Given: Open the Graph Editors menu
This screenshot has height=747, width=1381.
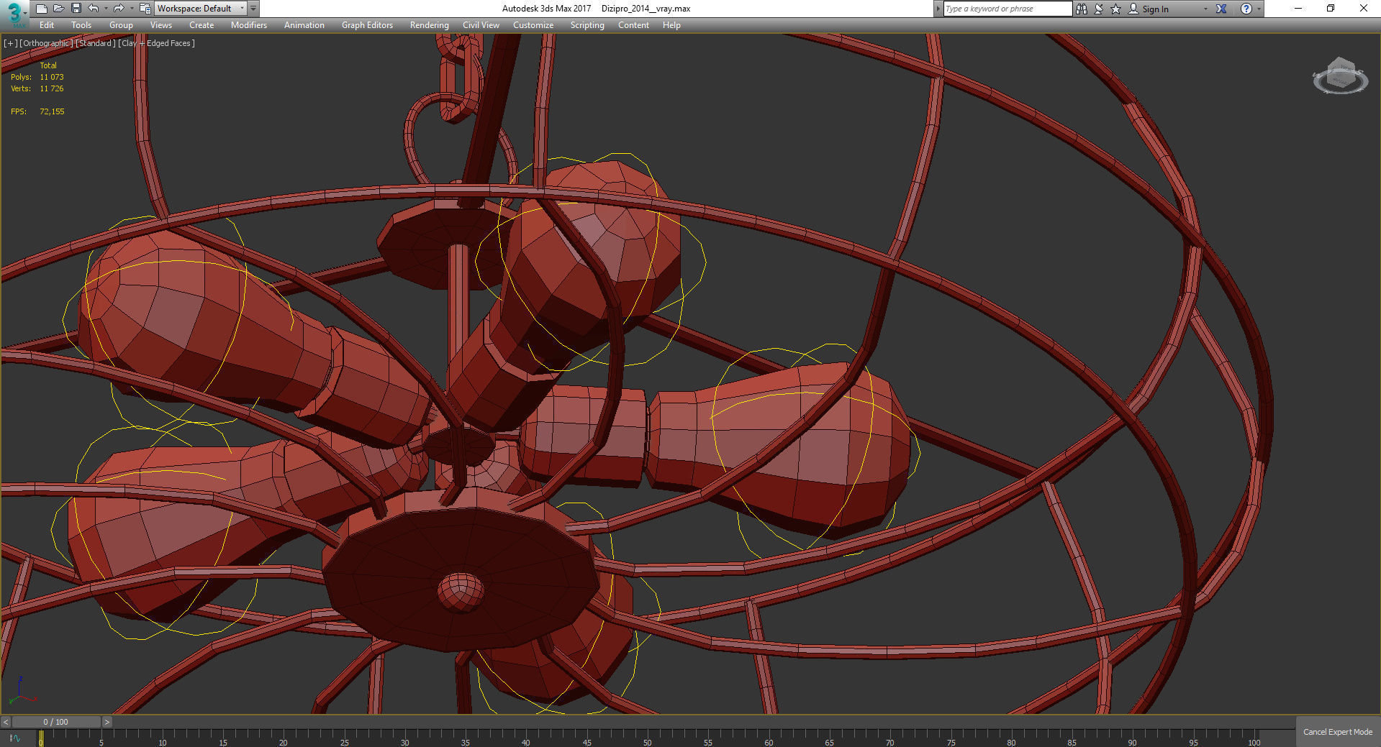Looking at the screenshot, I should point(367,25).
